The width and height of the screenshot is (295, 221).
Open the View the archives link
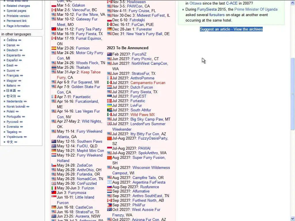pos(248,29)
